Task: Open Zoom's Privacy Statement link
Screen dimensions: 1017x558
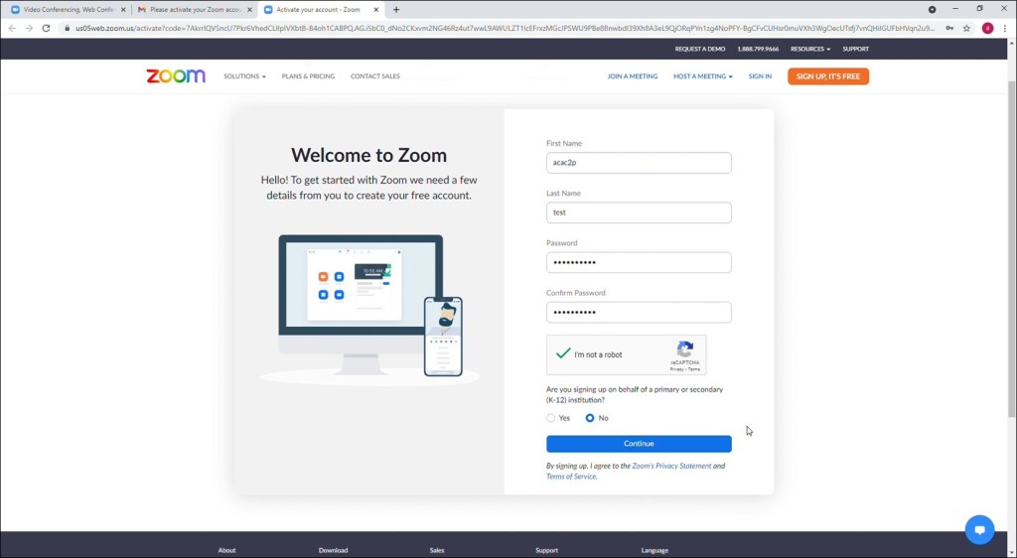Action: pos(671,466)
